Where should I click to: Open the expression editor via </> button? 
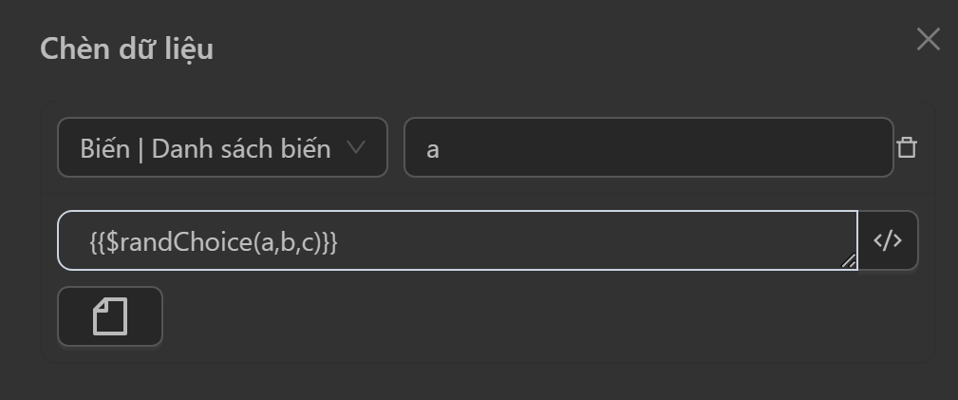[x=888, y=240]
